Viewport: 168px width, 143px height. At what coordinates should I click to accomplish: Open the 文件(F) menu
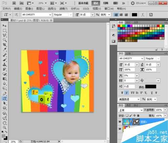point(7,9)
